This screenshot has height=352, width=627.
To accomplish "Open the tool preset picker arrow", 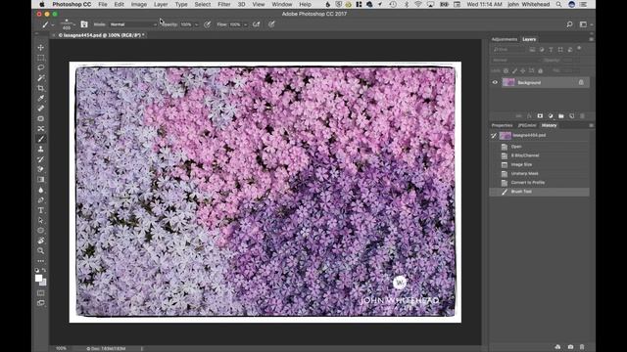I will pos(53,24).
